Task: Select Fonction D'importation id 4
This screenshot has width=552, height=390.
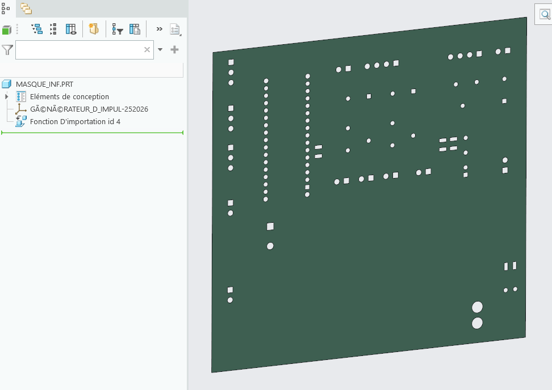Action: [75, 121]
